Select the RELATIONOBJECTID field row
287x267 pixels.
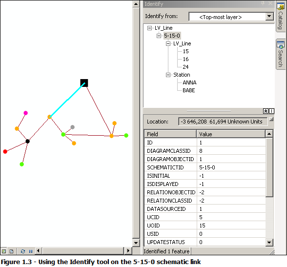[x=205, y=192]
